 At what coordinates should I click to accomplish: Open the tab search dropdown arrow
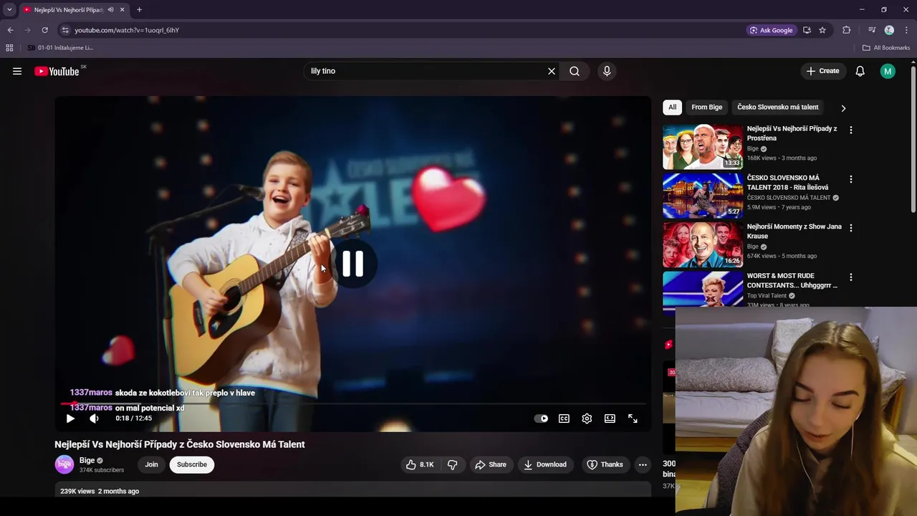(9, 10)
